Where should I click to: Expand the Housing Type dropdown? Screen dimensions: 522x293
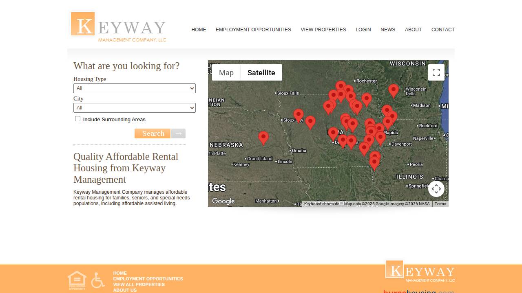(134, 88)
